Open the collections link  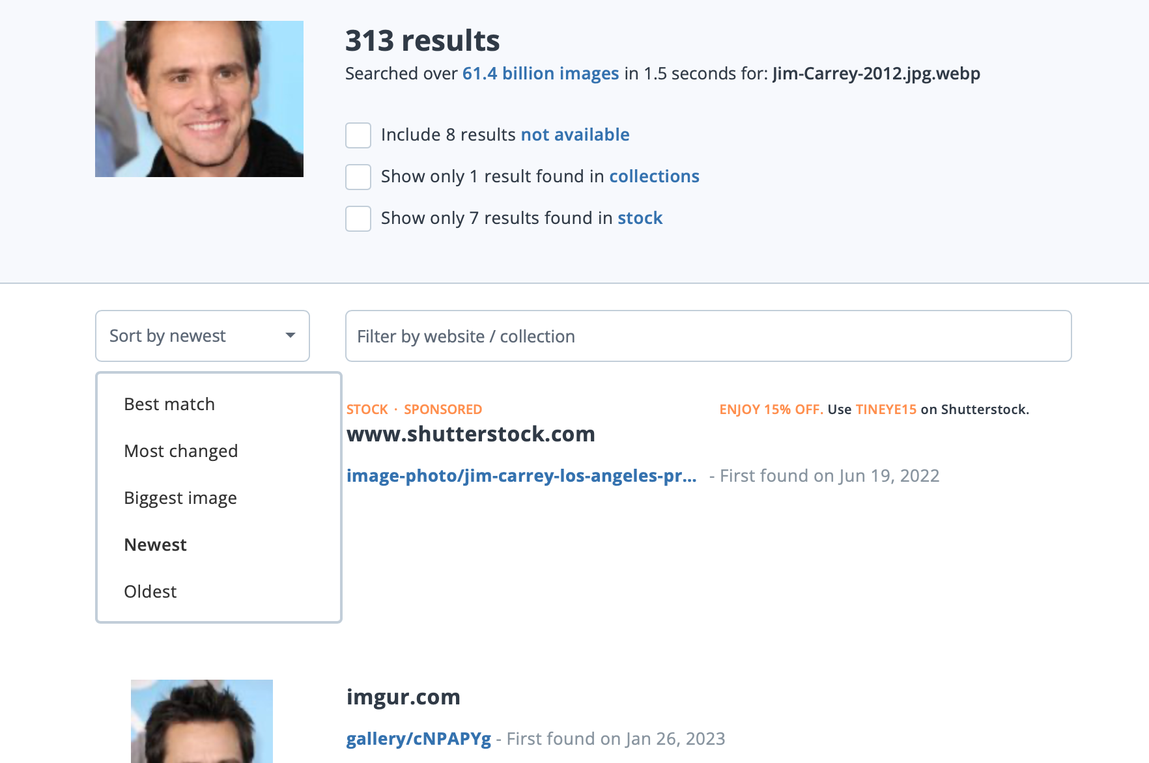pyautogui.click(x=654, y=176)
